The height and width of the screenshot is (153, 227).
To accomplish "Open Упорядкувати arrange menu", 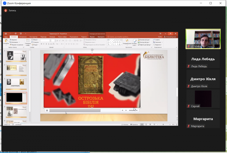I will click(x=127, y=42).
